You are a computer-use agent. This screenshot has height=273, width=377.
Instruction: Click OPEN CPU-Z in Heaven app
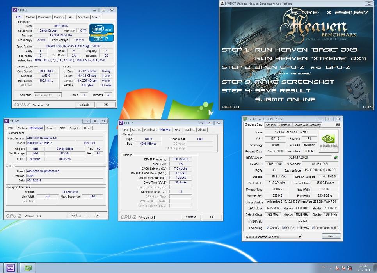pos(279,67)
